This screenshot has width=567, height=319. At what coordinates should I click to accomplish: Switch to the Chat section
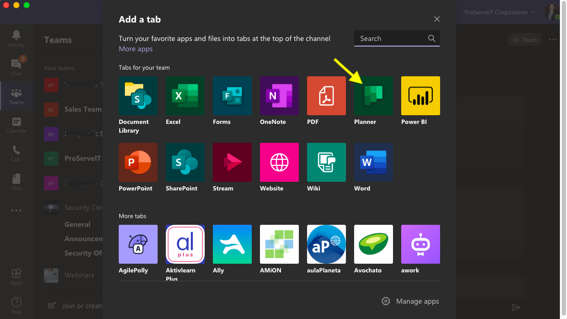tap(16, 67)
